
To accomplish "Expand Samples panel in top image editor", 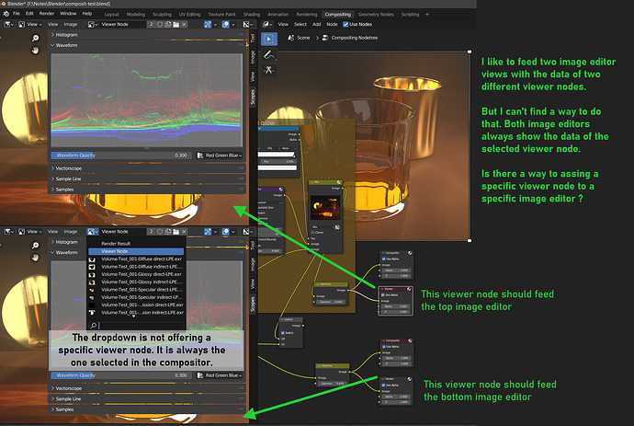I will (x=148, y=190).
